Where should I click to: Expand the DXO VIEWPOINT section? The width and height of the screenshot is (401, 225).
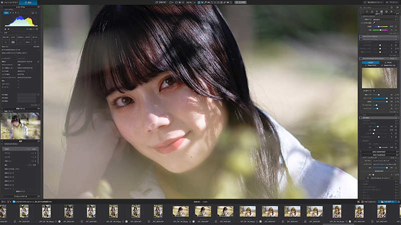click(x=379, y=152)
